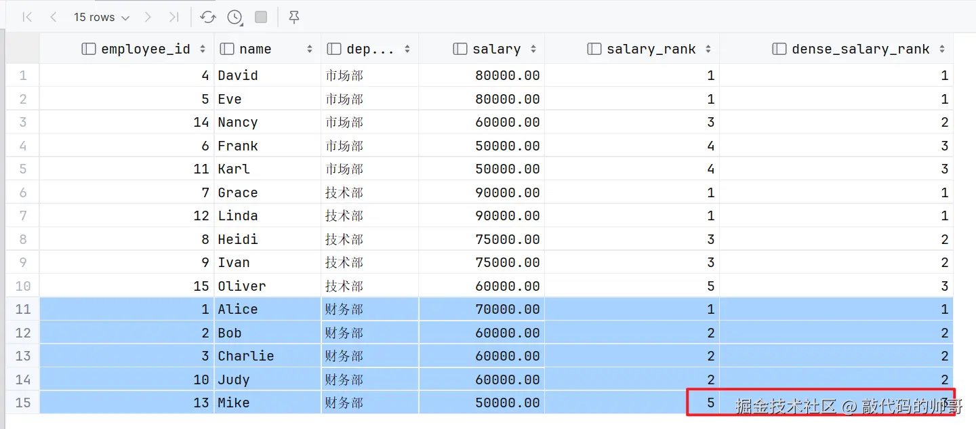Sort by the dense_salary_rank column header
Image resolution: width=976 pixels, height=429 pixels.
point(836,49)
